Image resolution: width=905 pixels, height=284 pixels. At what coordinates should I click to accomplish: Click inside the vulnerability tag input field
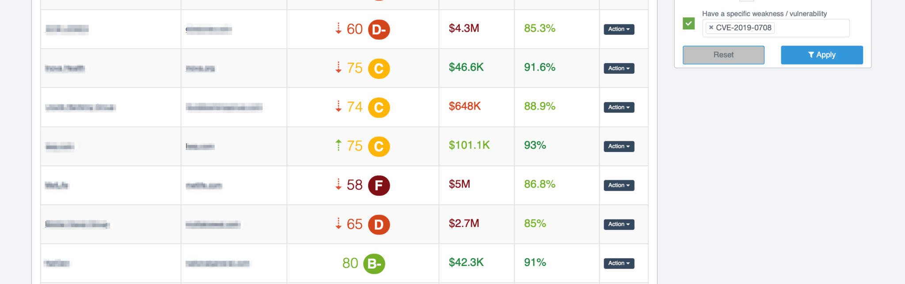[x=811, y=28]
